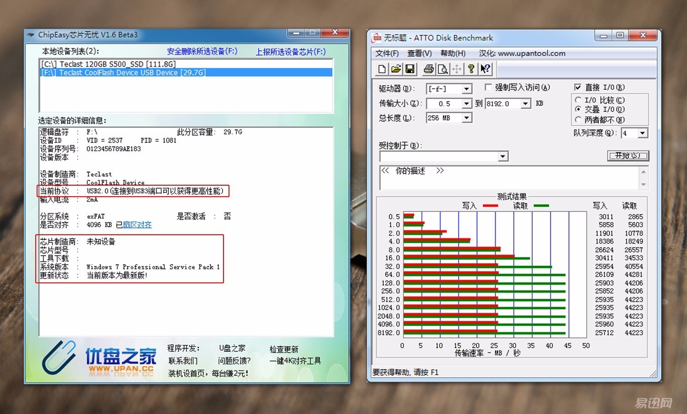Click the description box scroll up arrow
The height and width of the screenshot is (414, 687).
[x=643, y=171]
